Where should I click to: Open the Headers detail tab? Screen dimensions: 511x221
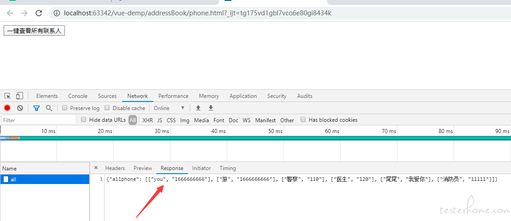click(x=115, y=168)
